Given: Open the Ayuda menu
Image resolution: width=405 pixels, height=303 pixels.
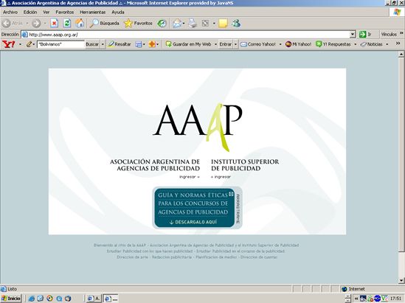Looking at the screenshot, I should [x=118, y=12].
